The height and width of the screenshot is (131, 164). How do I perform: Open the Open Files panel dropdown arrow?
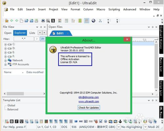pyautogui.click(x=149, y=27)
